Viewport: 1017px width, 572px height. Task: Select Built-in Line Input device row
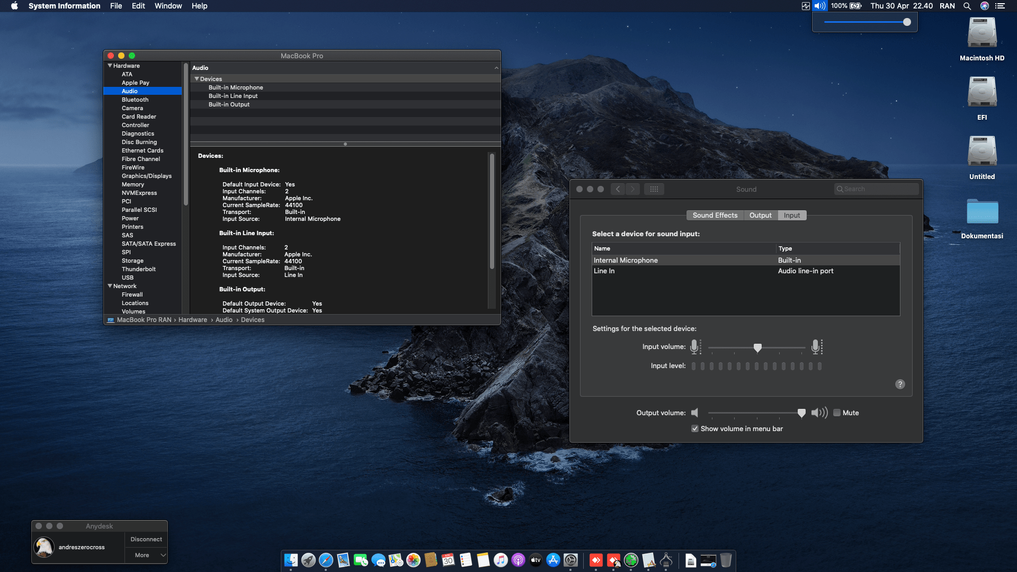click(345, 96)
